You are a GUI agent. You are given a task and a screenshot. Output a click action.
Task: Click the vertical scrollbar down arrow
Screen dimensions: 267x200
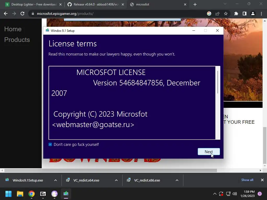tap(265, 166)
